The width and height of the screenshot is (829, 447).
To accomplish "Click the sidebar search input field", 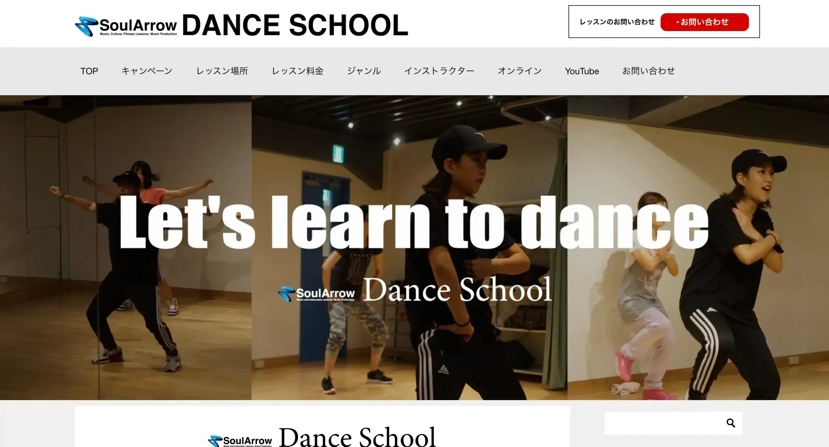I will pos(664,423).
